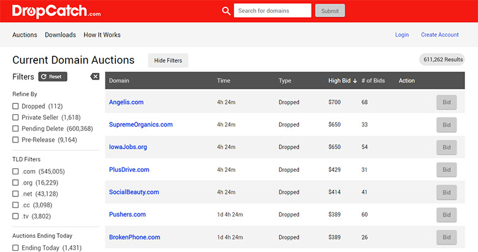Click the TLD Filters label
Image resolution: width=478 pixels, height=252 pixels.
[x=26, y=159]
